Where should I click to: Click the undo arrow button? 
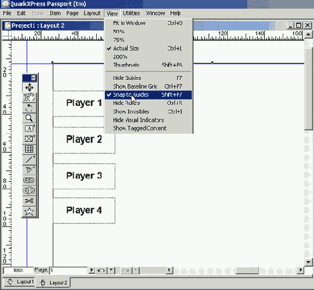(101, 270)
